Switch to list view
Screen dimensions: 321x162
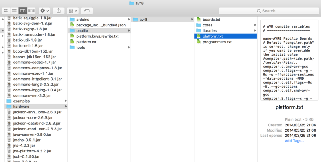tap(14, 11)
